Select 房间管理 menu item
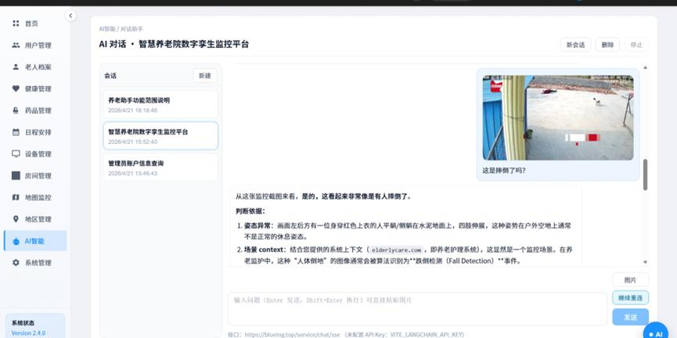 35,176
